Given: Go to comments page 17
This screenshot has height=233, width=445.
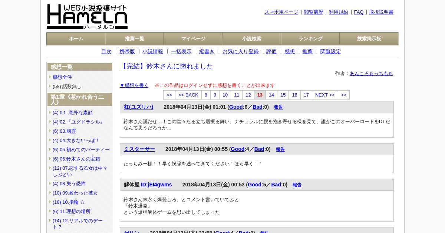Looking at the screenshot, I should (x=306, y=95).
